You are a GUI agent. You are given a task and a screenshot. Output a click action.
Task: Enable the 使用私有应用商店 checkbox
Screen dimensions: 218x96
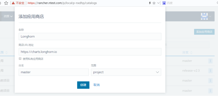point(20,59)
